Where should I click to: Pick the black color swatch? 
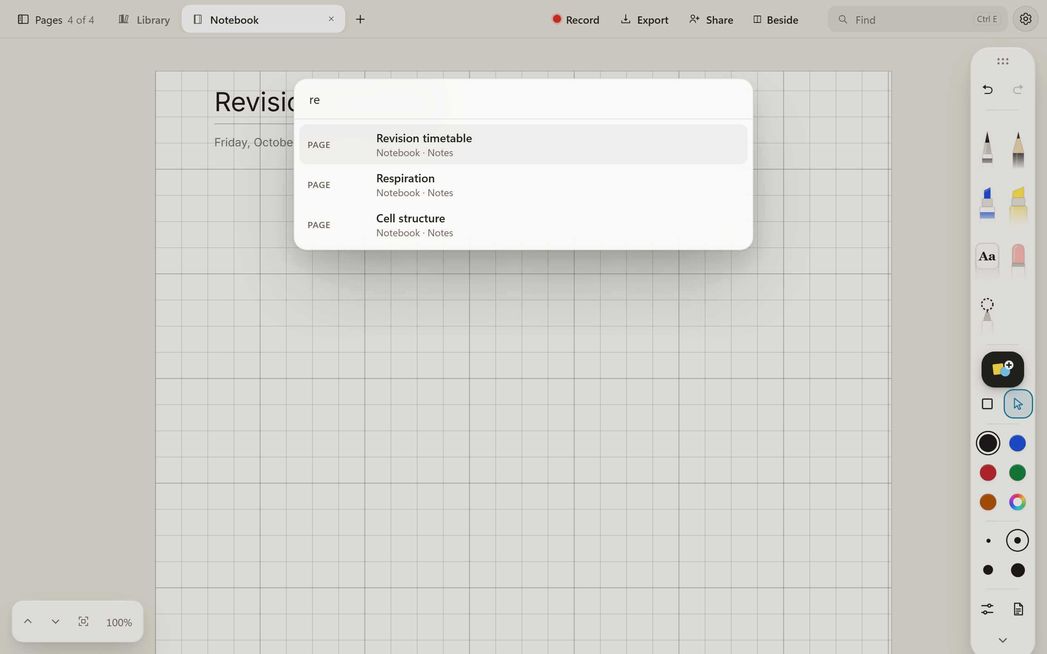(x=988, y=443)
